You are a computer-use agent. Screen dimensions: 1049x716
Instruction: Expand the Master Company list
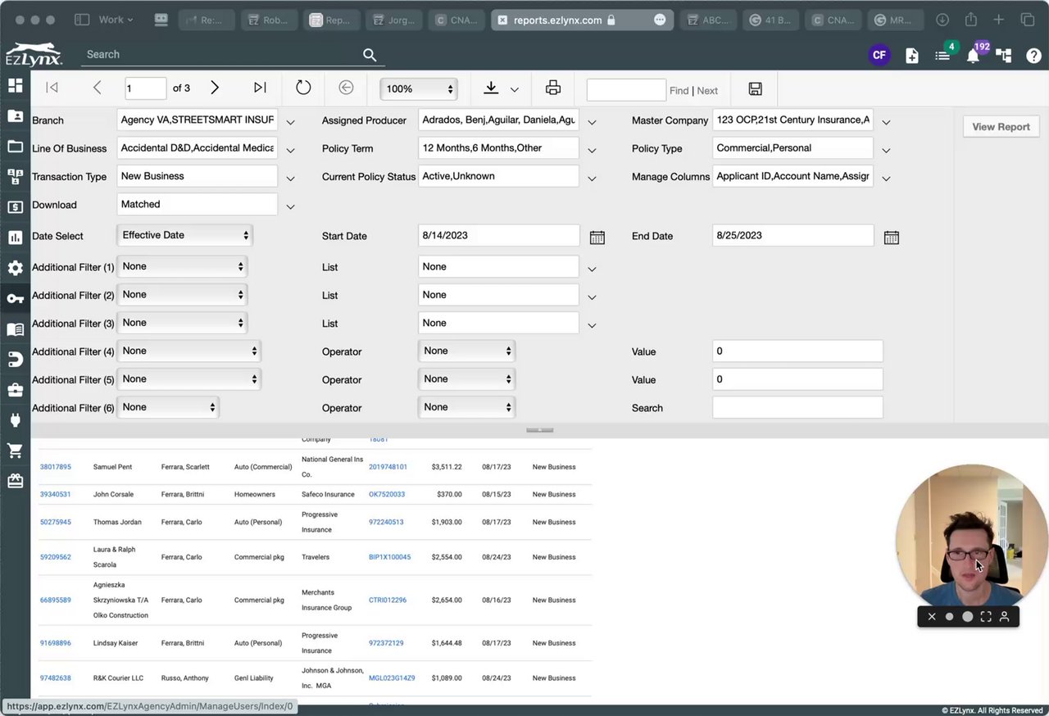(886, 122)
